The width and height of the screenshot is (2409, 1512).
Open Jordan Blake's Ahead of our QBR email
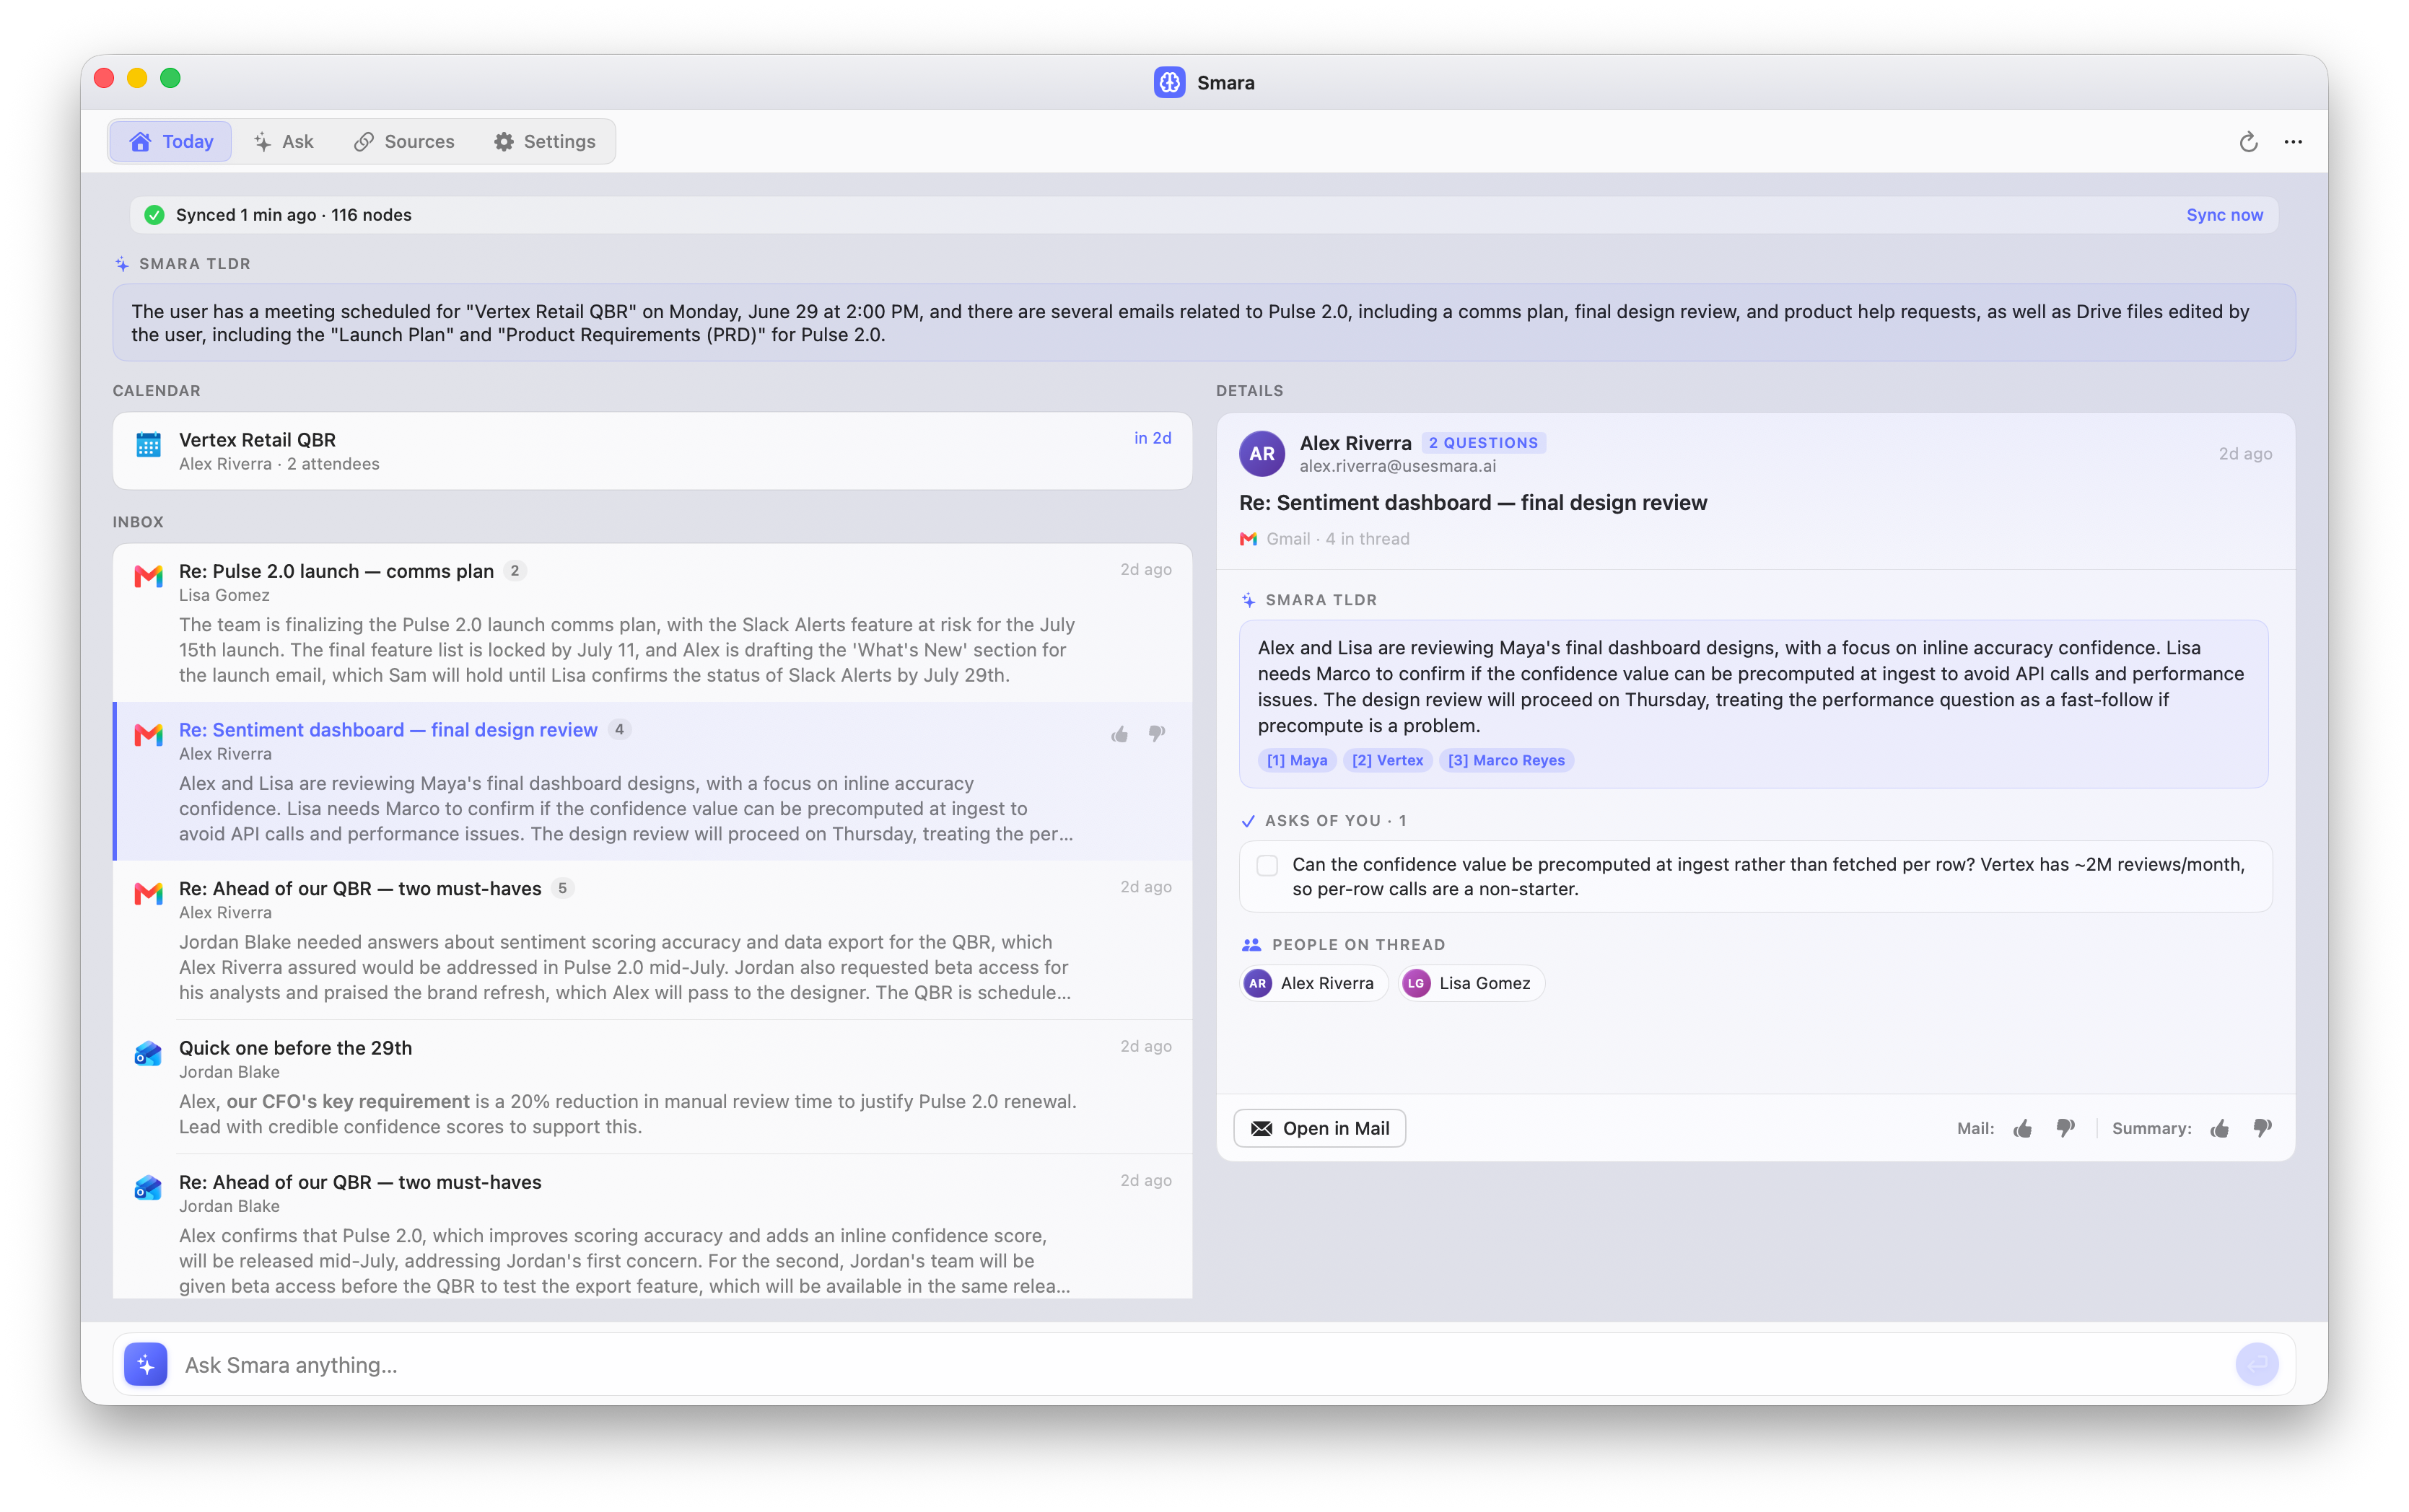pos(652,1228)
